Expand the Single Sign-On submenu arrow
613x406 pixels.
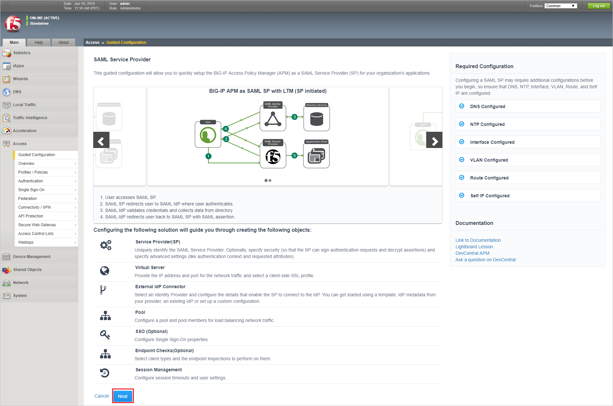[75, 190]
